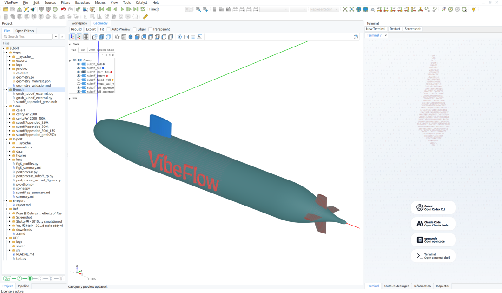The width and height of the screenshot is (502, 293).
Task: Rotate view 90 degrees clockwise
Action: pos(428,9)
